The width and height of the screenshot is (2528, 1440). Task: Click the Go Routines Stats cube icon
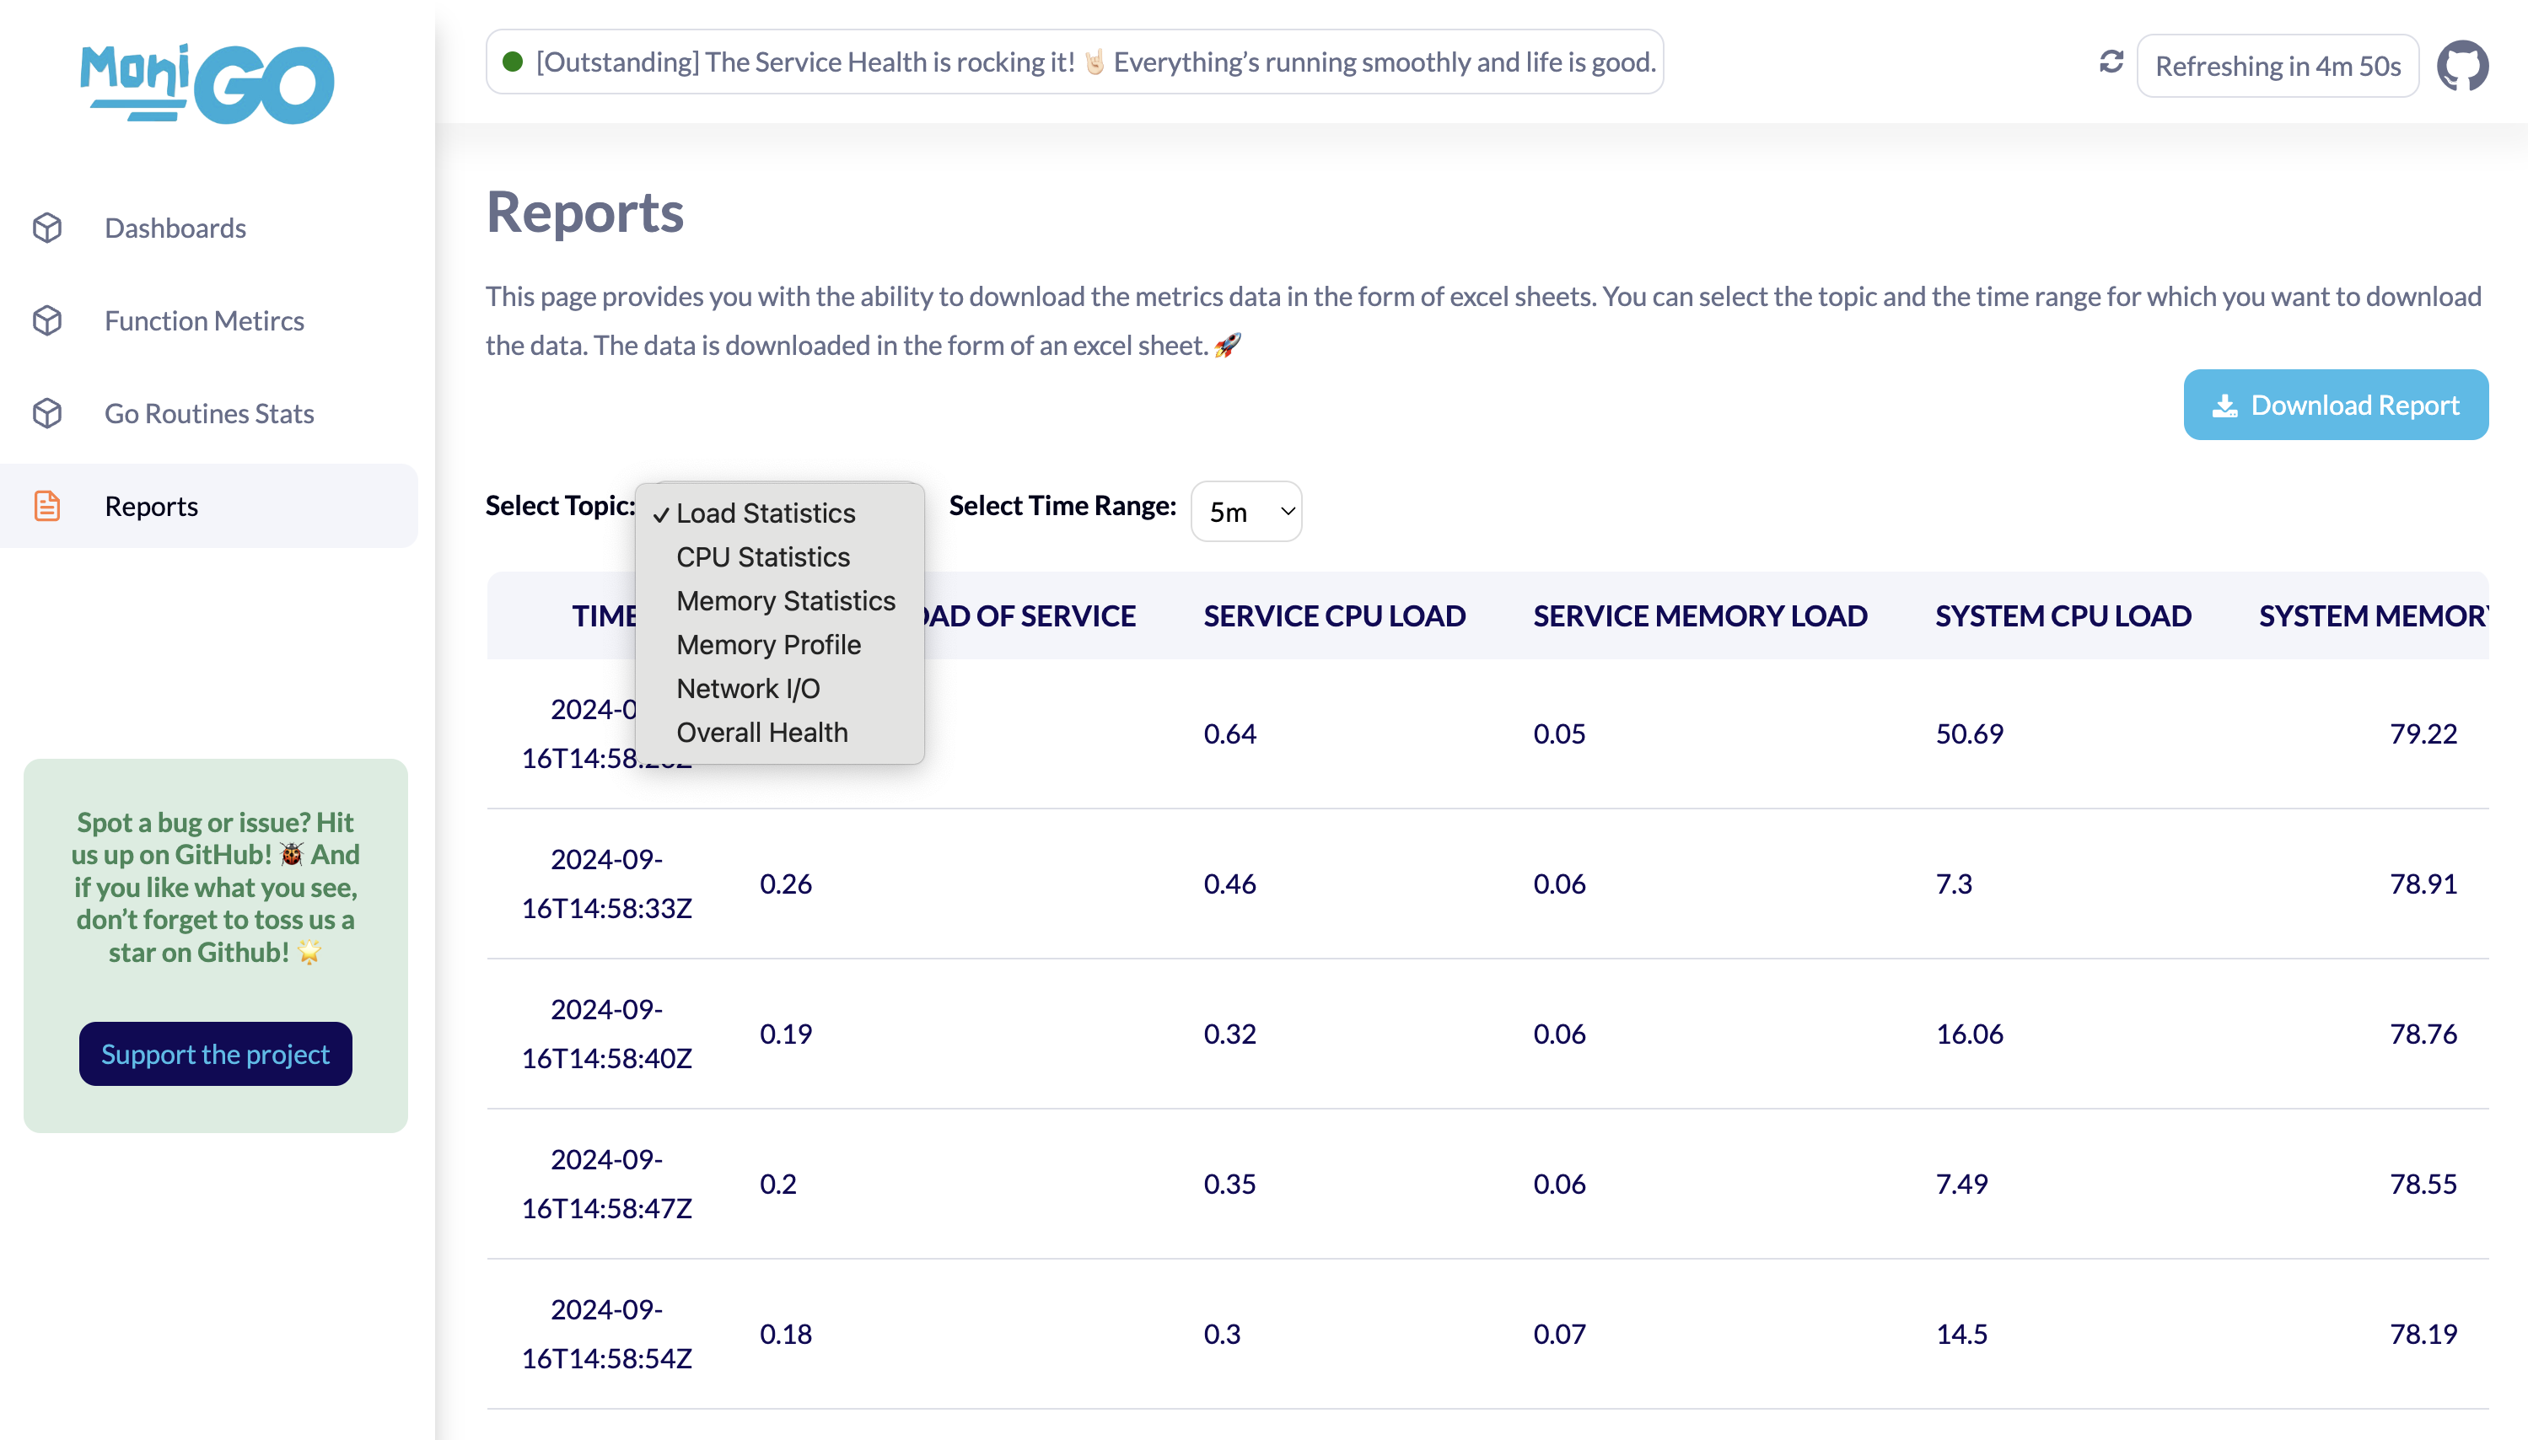coord(47,413)
